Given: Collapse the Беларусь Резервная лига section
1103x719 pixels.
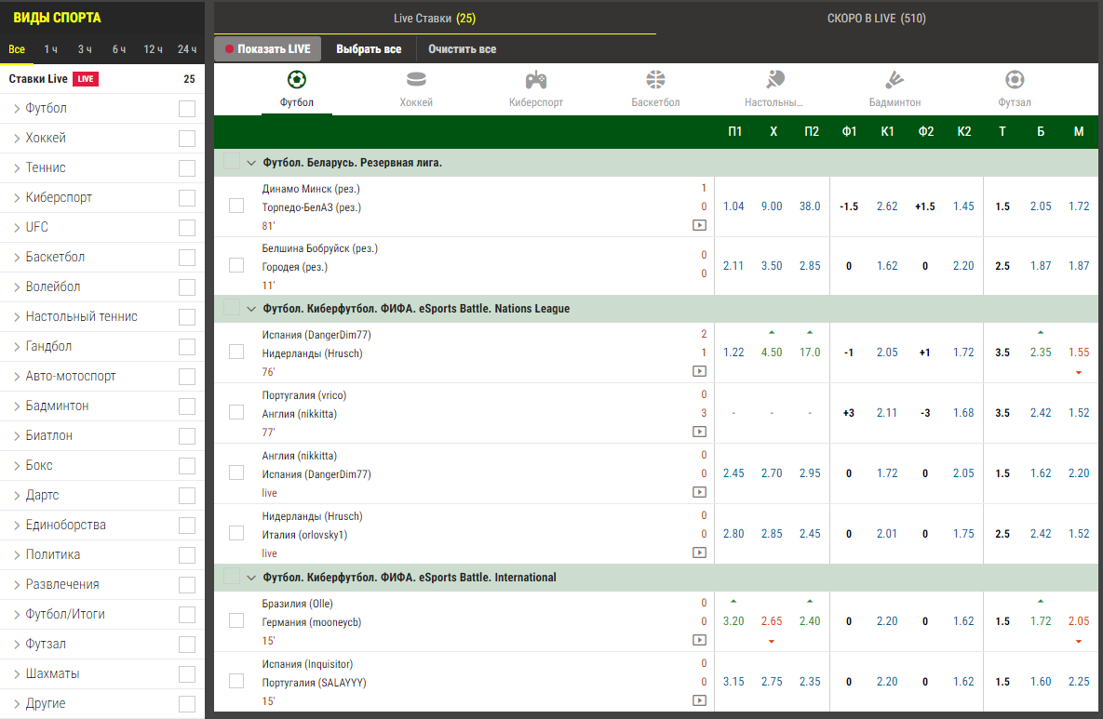Looking at the screenshot, I should (x=251, y=163).
